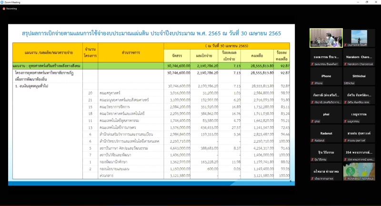Click the red Recording indicator icon

click(x=3, y=8)
